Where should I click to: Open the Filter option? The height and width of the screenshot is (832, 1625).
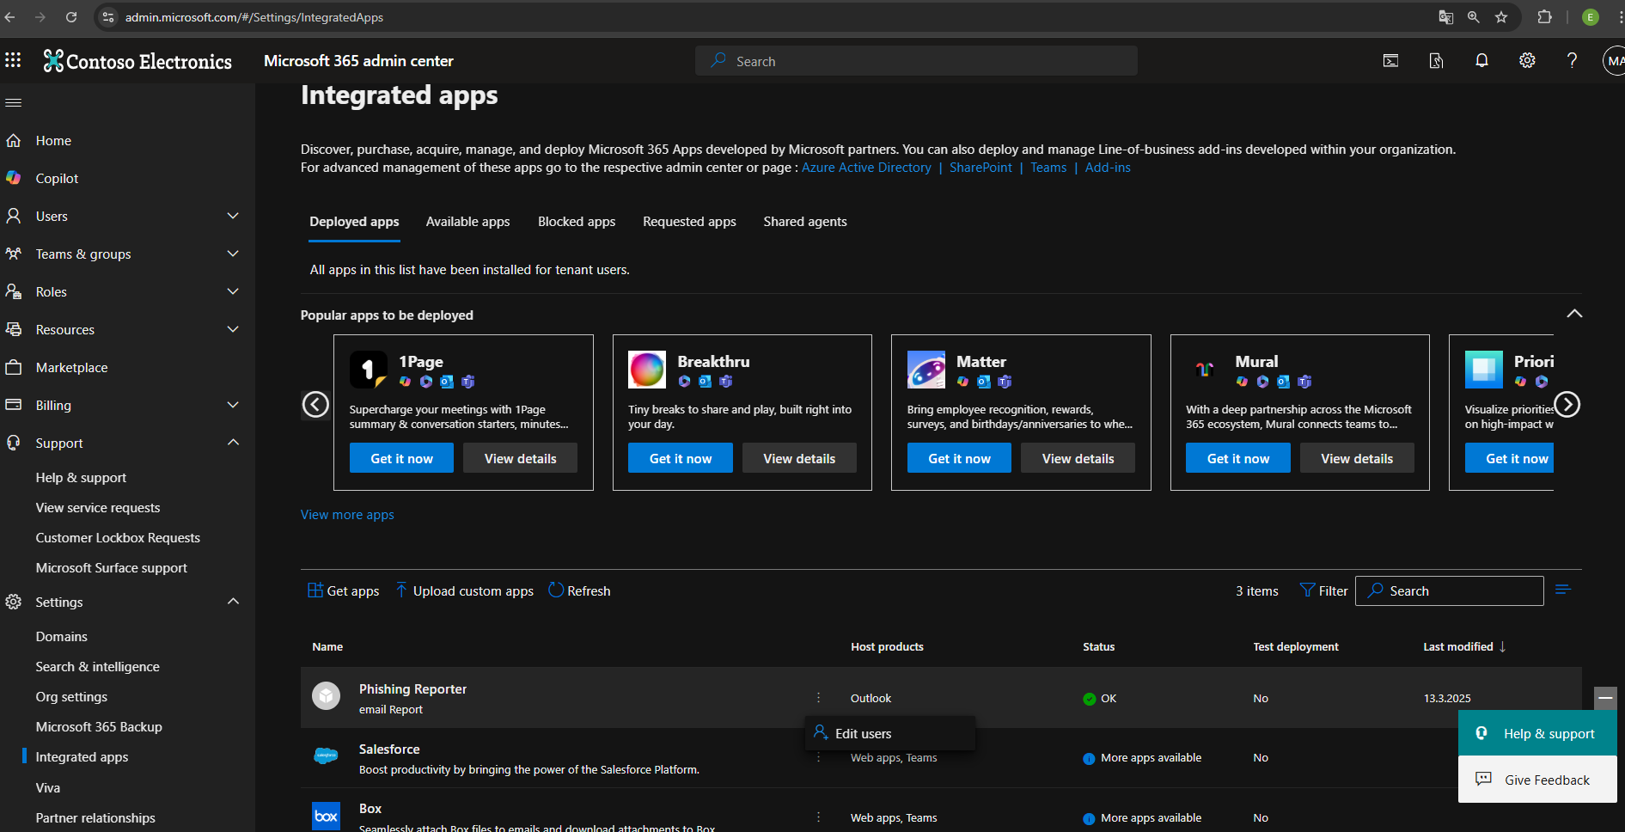pos(1323,590)
